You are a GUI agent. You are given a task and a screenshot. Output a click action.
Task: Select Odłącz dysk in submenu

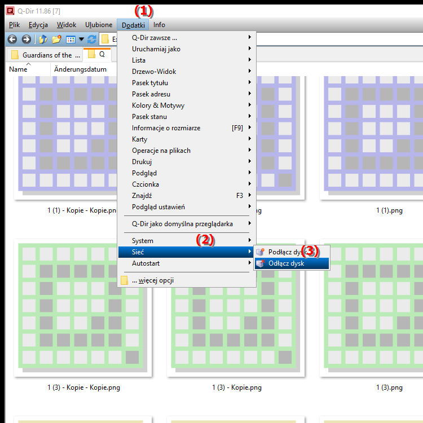coord(287,263)
